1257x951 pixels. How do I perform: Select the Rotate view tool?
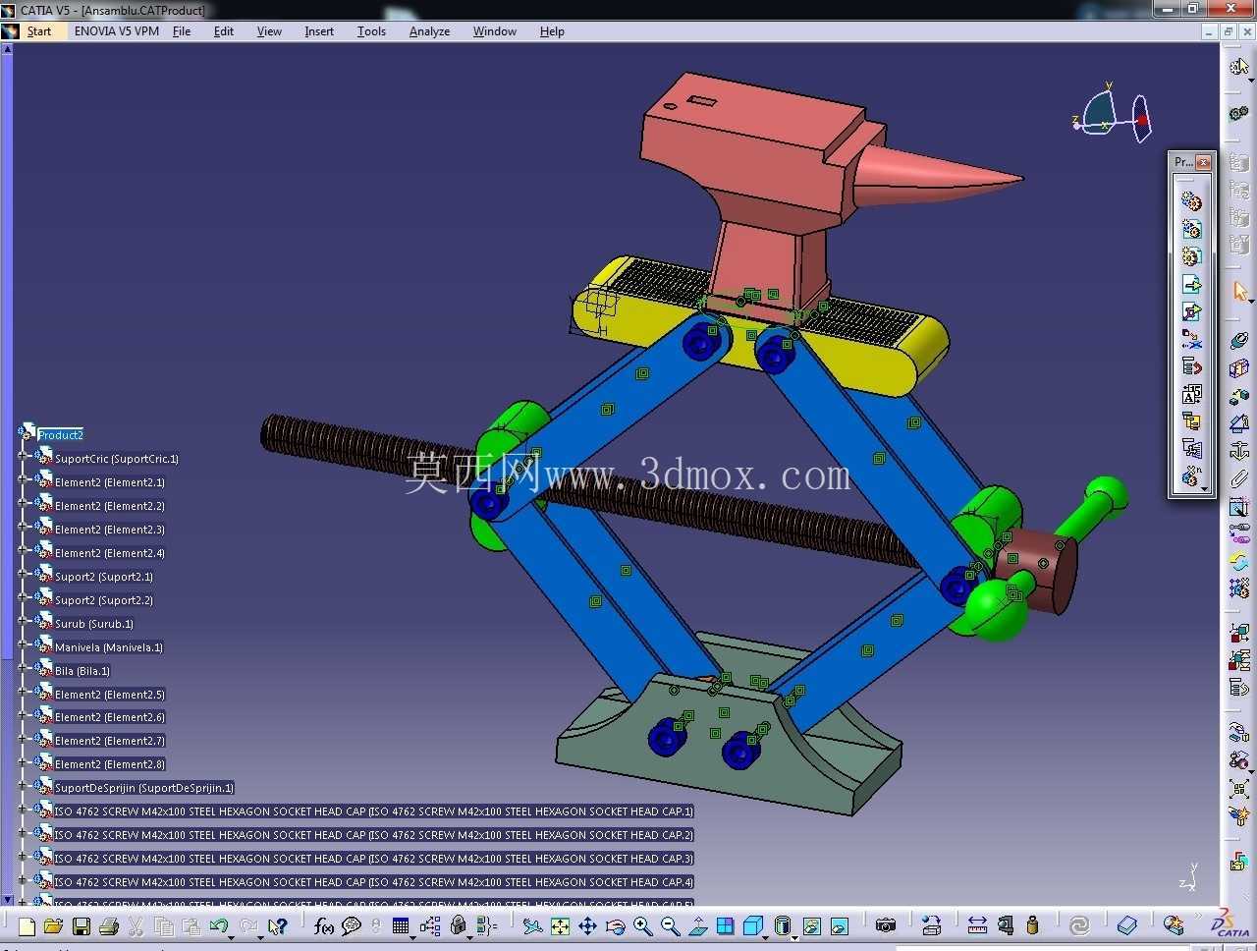point(616,926)
